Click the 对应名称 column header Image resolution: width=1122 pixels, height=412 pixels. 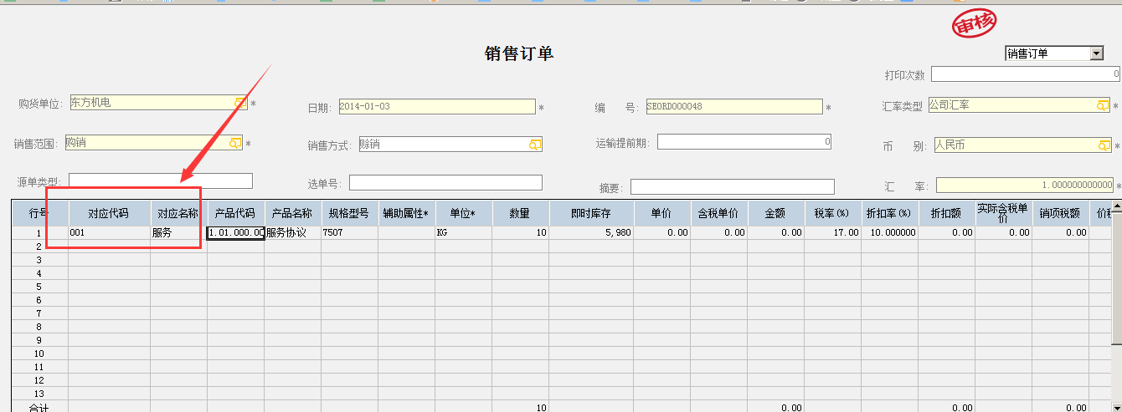[178, 213]
